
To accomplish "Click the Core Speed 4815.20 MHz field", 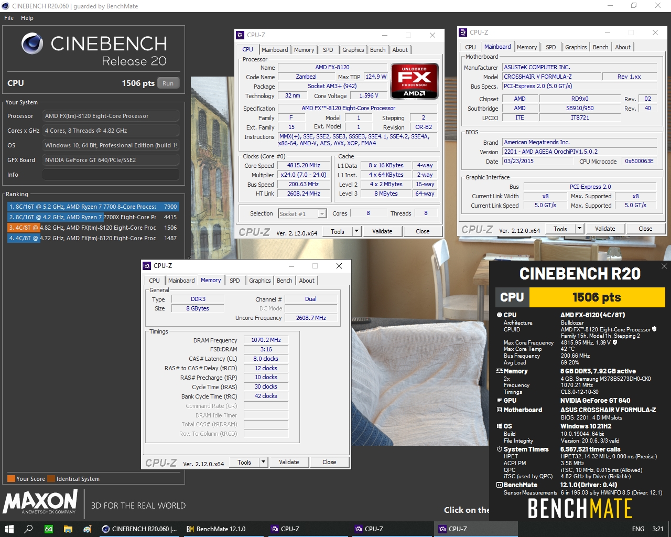I will click(x=304, y=165).
